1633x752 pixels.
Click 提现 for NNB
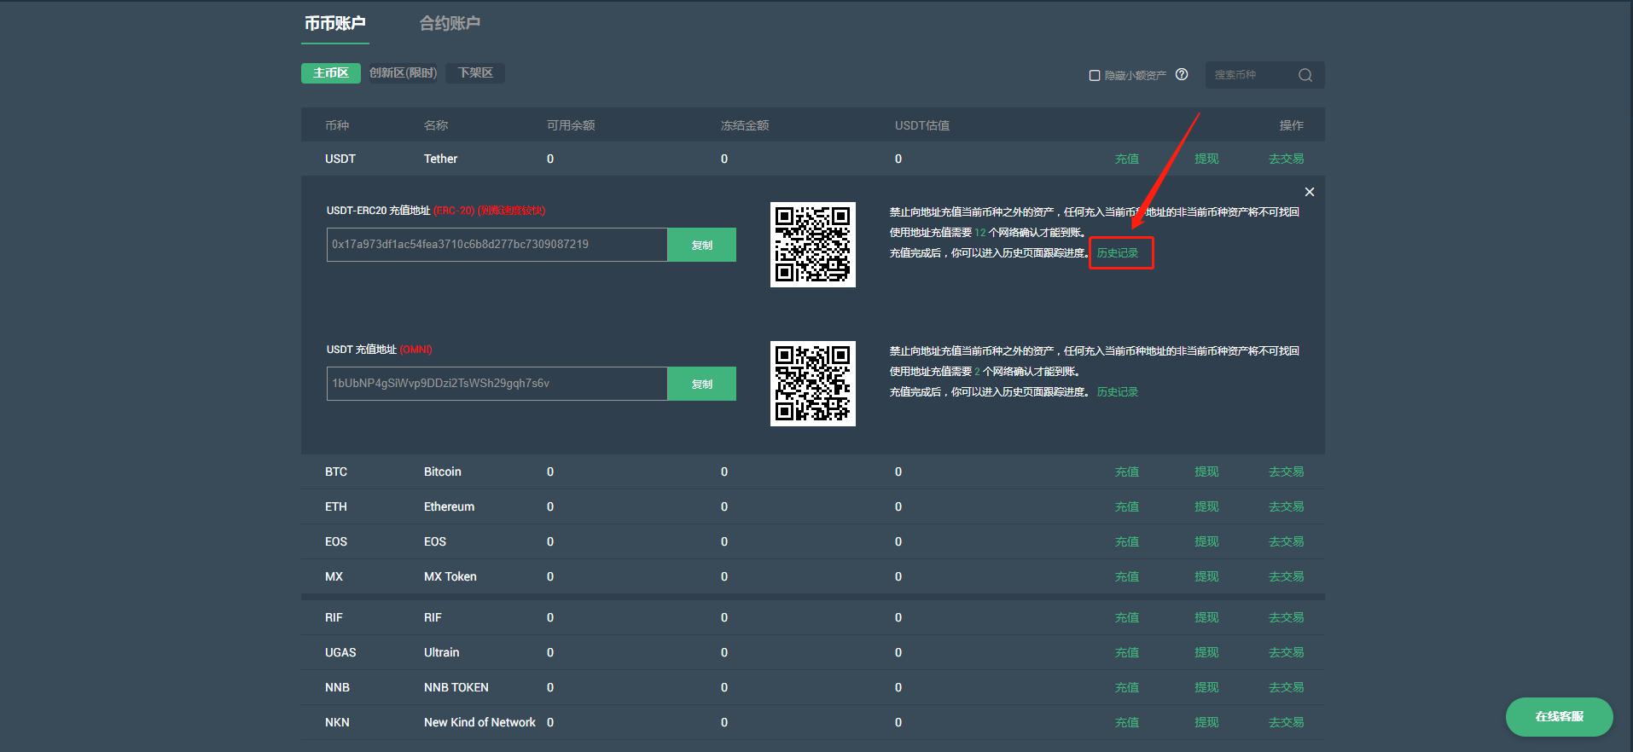pos(1206,687)
